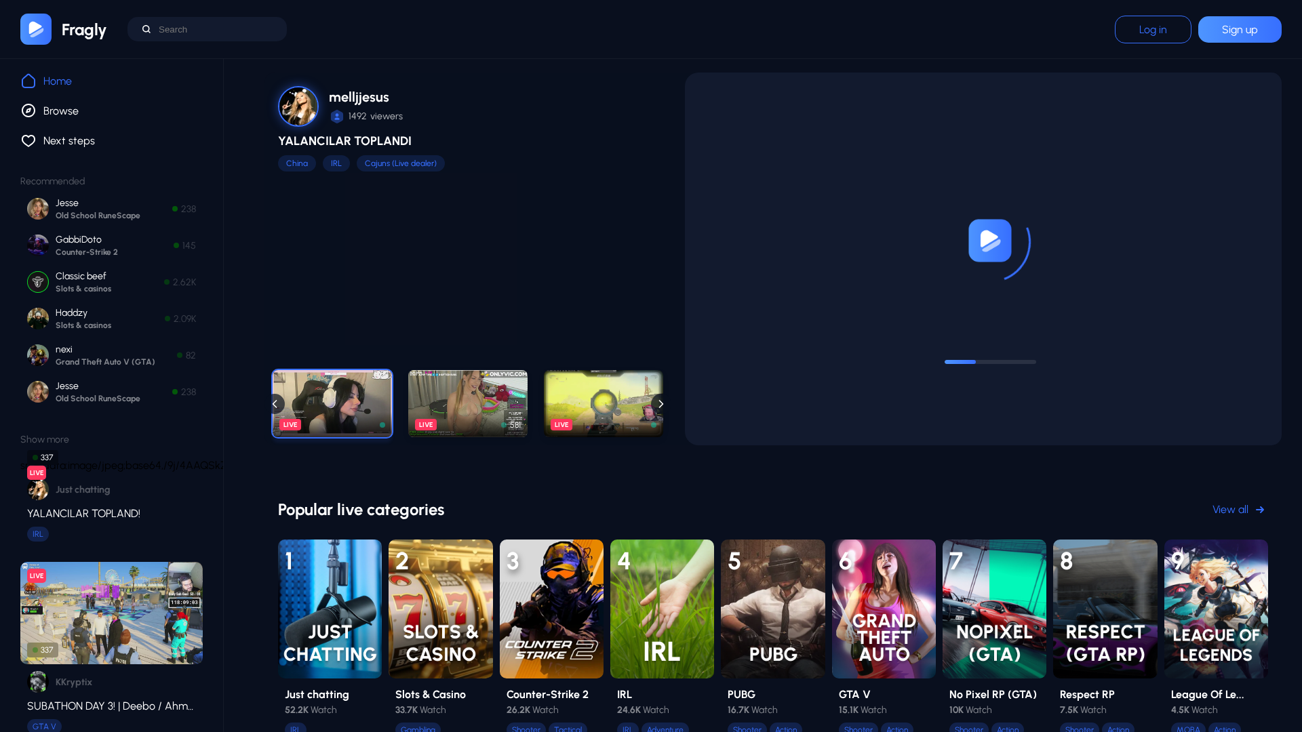The width and height of the screenshot is (1302, 732).
Task: Click Haddzy's avatar icon
Action: pos(38,319)
